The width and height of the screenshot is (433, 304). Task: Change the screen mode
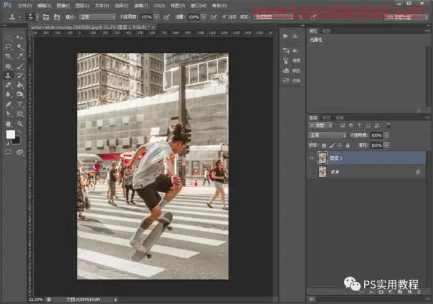click(x=20, y=152)
